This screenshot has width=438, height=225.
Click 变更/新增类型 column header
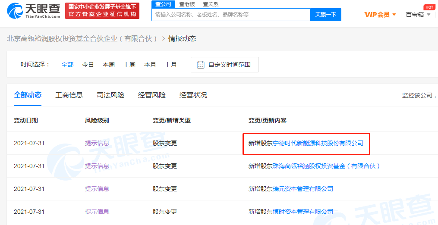171,120
